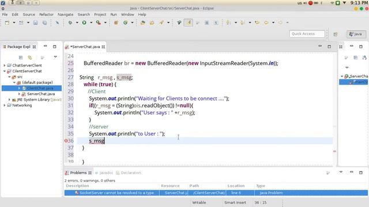
Task: Expand the JRE System Library node
Action: 9,99
